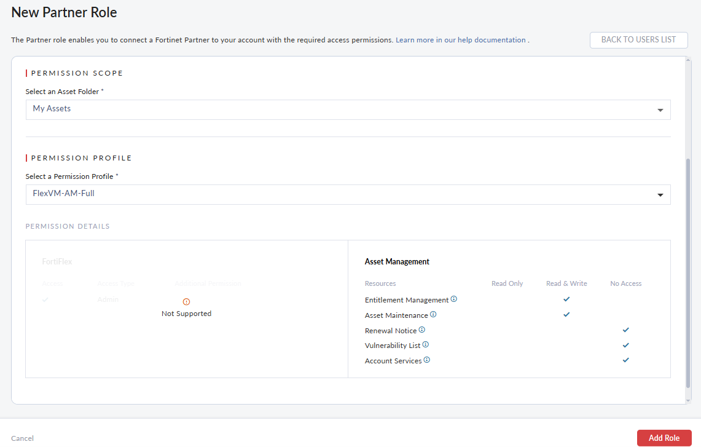Toggle No Access for Renewal Notice
The height and width of the screenshot is (447, 701).
pos(625,330)
